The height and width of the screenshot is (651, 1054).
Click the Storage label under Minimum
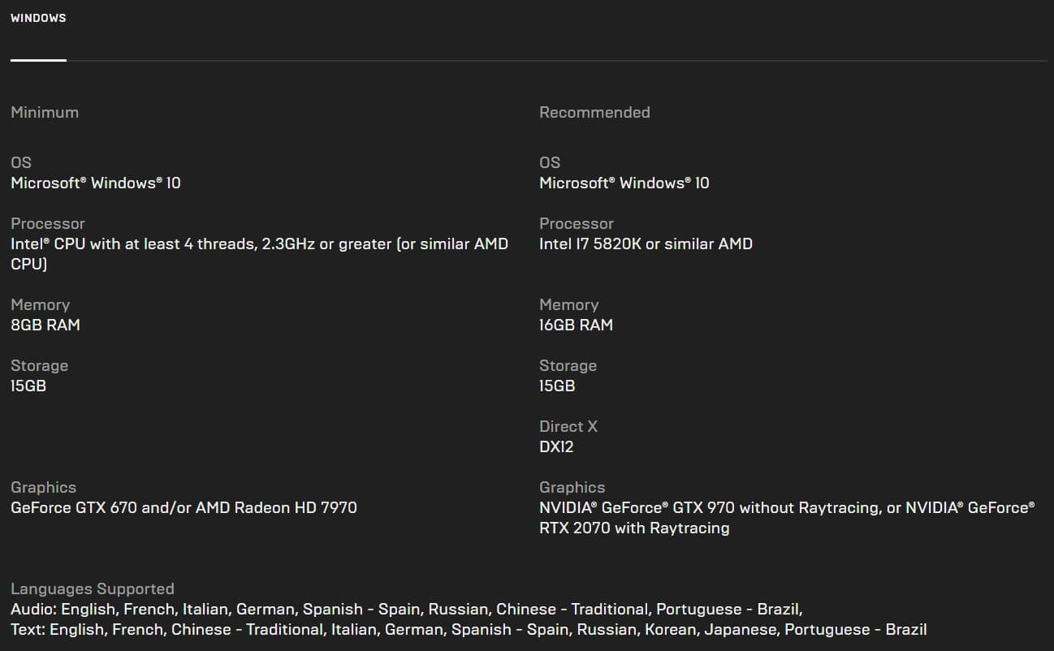pyautogui.click(x=39, y=365)
